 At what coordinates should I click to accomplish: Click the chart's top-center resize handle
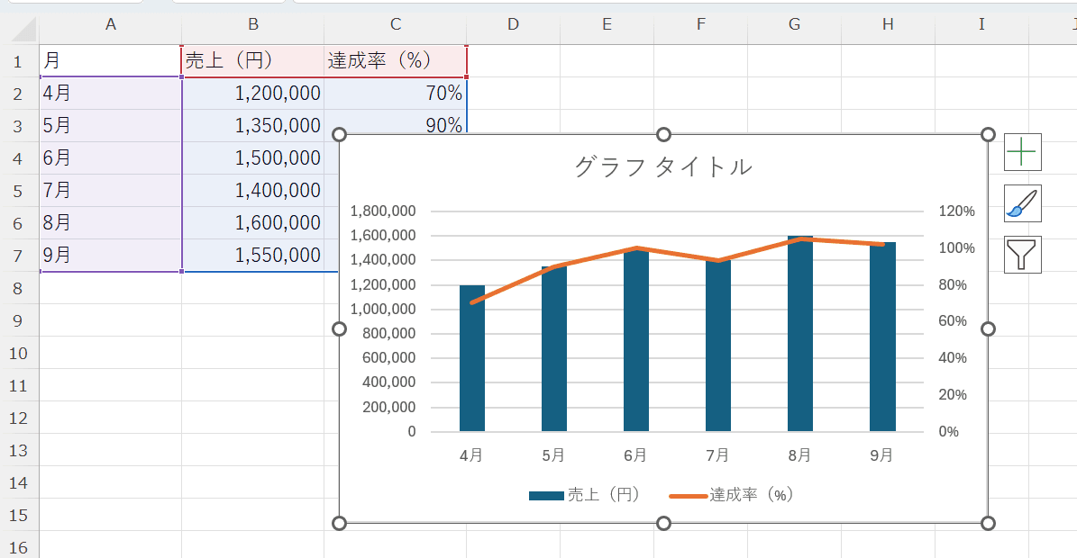pyautogui.click(x=663, y=135)
